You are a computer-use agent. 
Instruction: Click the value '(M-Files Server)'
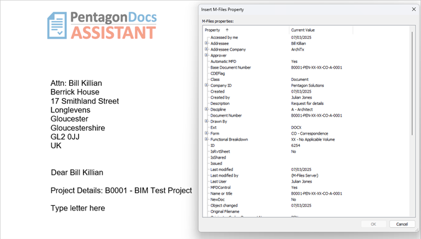(x=305, y=175)
